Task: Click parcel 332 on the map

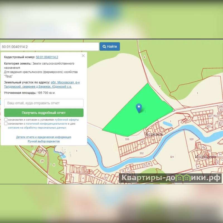Action: pyautogui.click(x=141, y=153)
